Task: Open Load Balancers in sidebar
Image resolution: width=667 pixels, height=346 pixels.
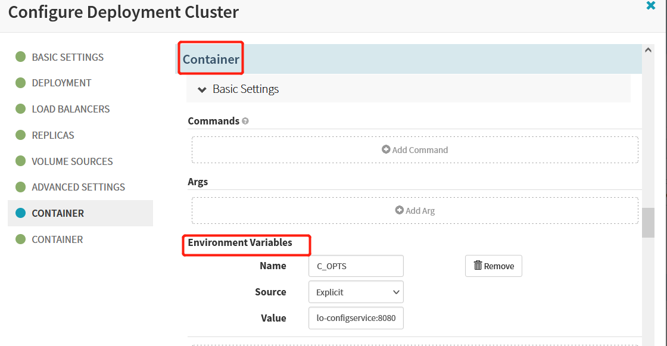Action: pos(71,109)
